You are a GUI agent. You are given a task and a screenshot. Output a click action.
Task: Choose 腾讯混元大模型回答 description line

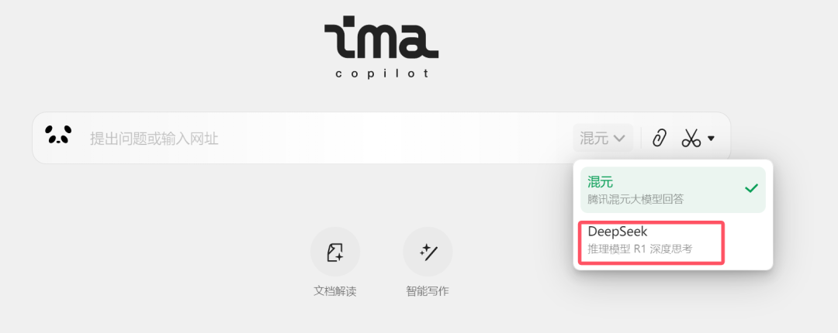pos(635,200)
